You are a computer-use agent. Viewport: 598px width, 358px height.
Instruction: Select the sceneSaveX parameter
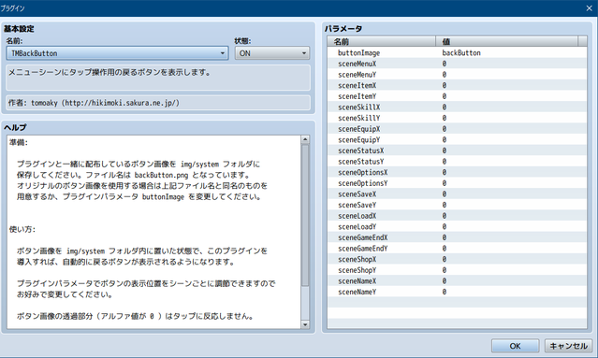point(357,193)
